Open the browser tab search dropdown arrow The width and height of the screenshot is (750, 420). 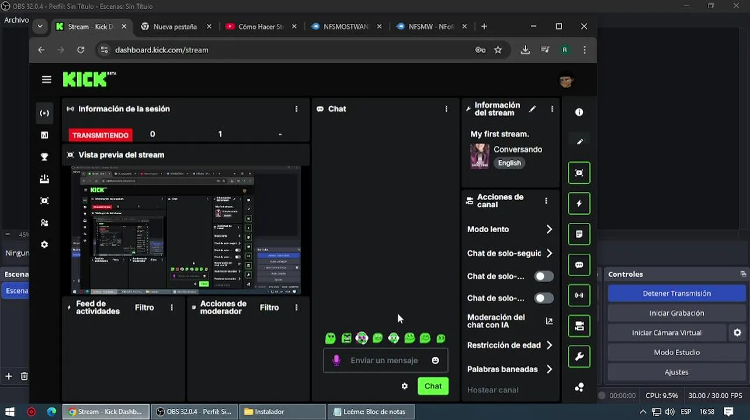[40, 26]
